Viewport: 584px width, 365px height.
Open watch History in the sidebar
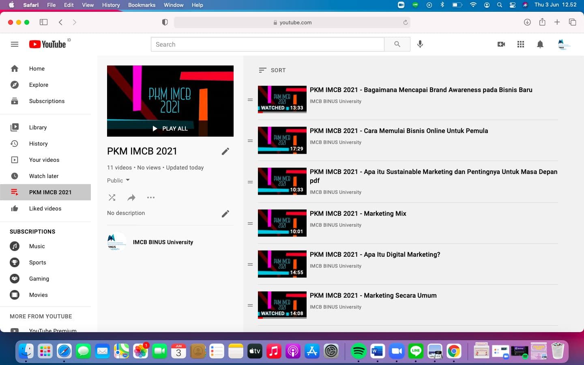pyautogui.click(x=45, y=144)
